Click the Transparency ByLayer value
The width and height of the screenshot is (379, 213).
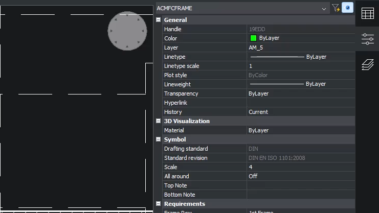pyautogui.click(x=300, y=93)
